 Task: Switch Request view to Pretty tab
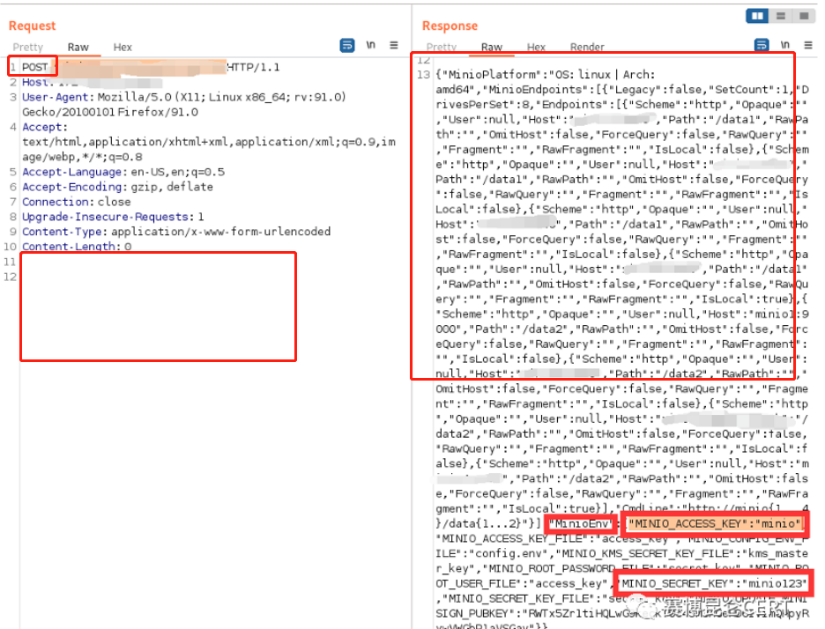pyautogui.click(x=28, y=48)
